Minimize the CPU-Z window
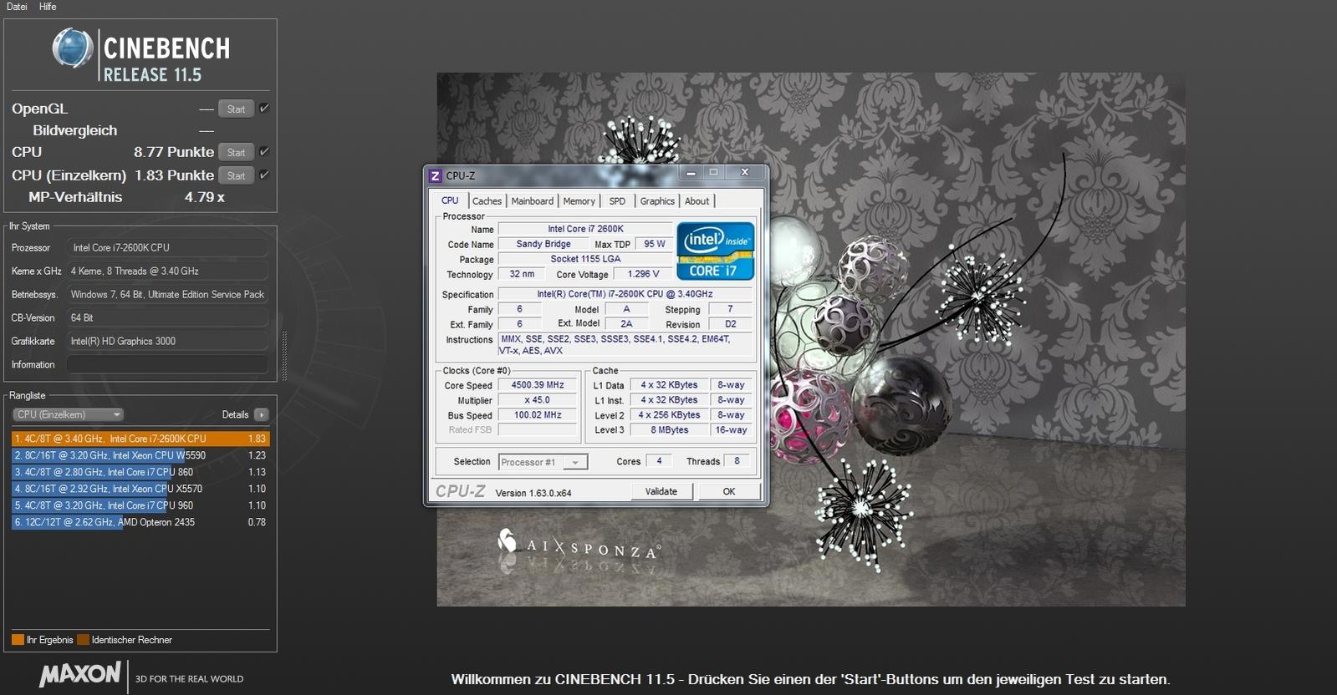1337x695 pixels. [691, 173]
